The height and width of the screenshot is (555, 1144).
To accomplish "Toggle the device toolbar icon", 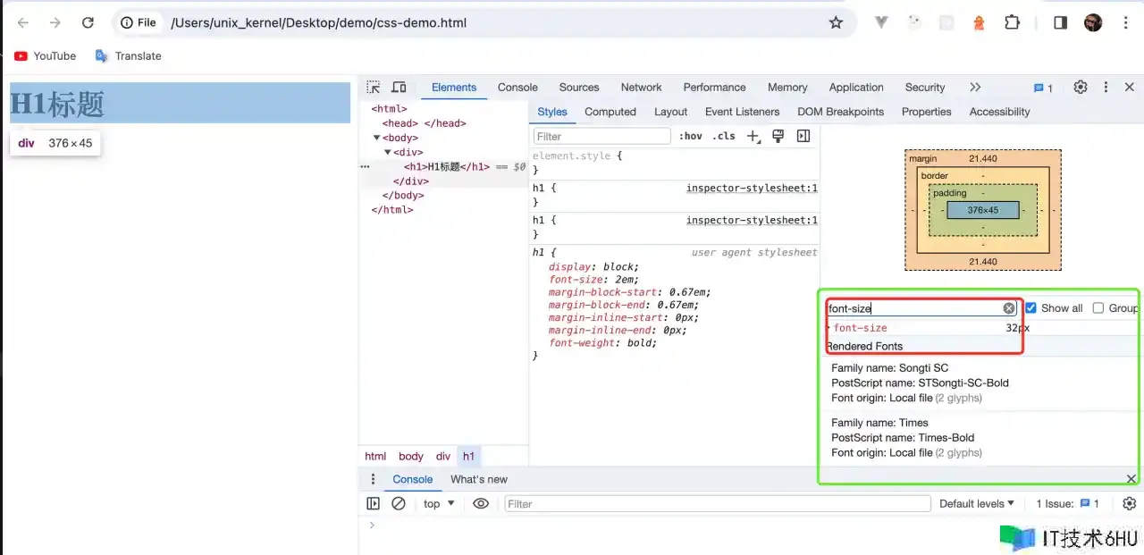I will coord(399,88).
